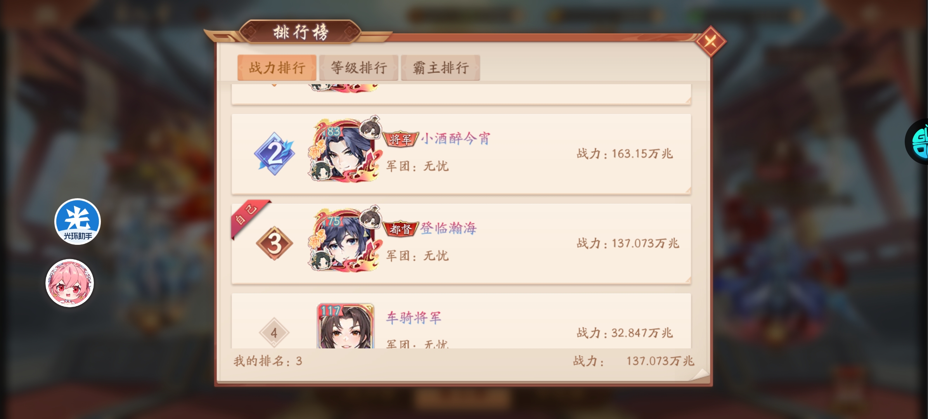928x419 pixels.
Task: Tap the 将军 title badge
Action: point(401,139)
